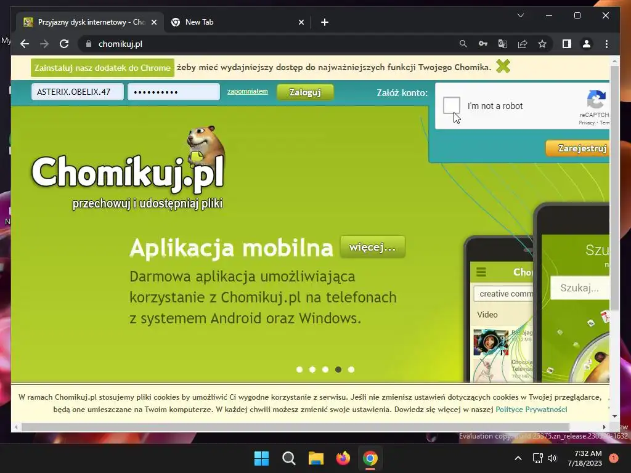Click the vertical scrollbar down arrow
Screen dimensions: 631x473
(614, 416)
